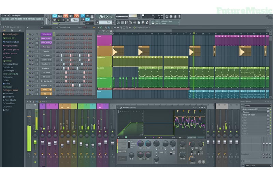Click the 808 Snare channel button
Image resolution: width=273 pixels, height=181 pixels.
(x=46, y=77)
